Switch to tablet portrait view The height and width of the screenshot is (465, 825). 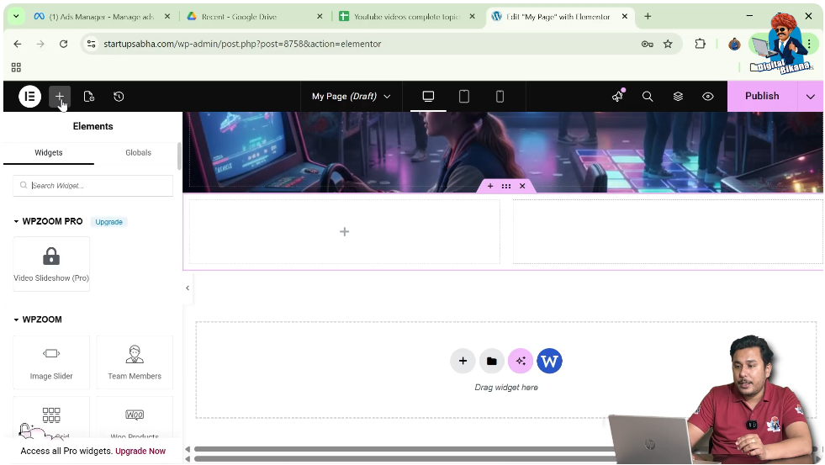[463, 97]
